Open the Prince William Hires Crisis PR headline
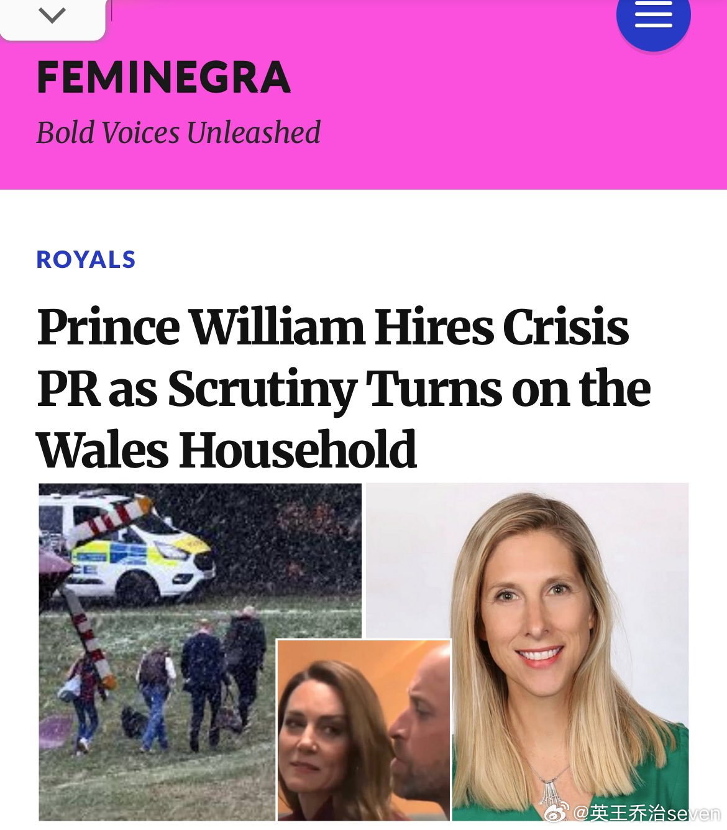The width and height of the screenshot is (727, 830). click(x=344, y=388)
